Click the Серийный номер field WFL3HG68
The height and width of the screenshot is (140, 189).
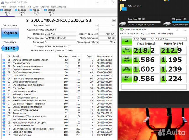[x=60, y=30]
